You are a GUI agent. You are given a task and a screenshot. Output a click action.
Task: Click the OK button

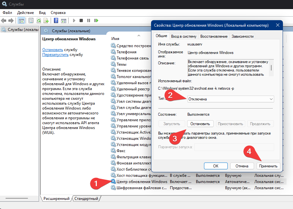click(x=216, y=166)
